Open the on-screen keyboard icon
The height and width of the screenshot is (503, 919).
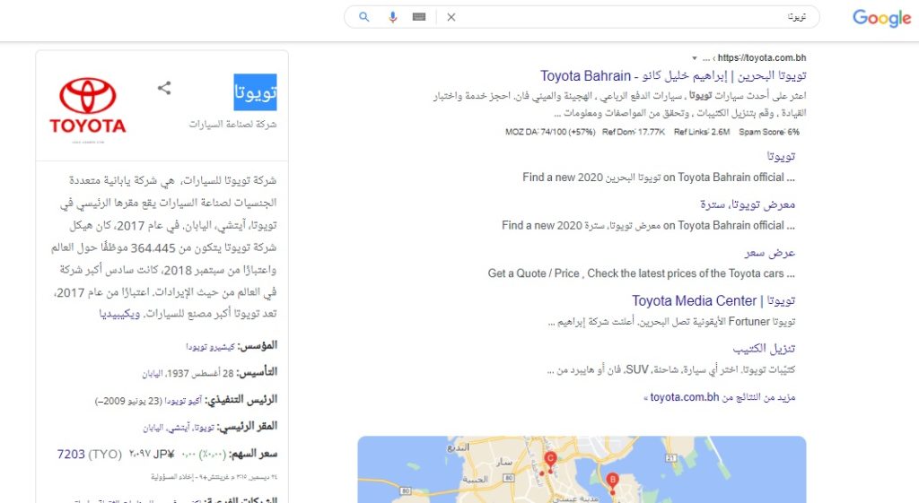click(x=419, y=17)
